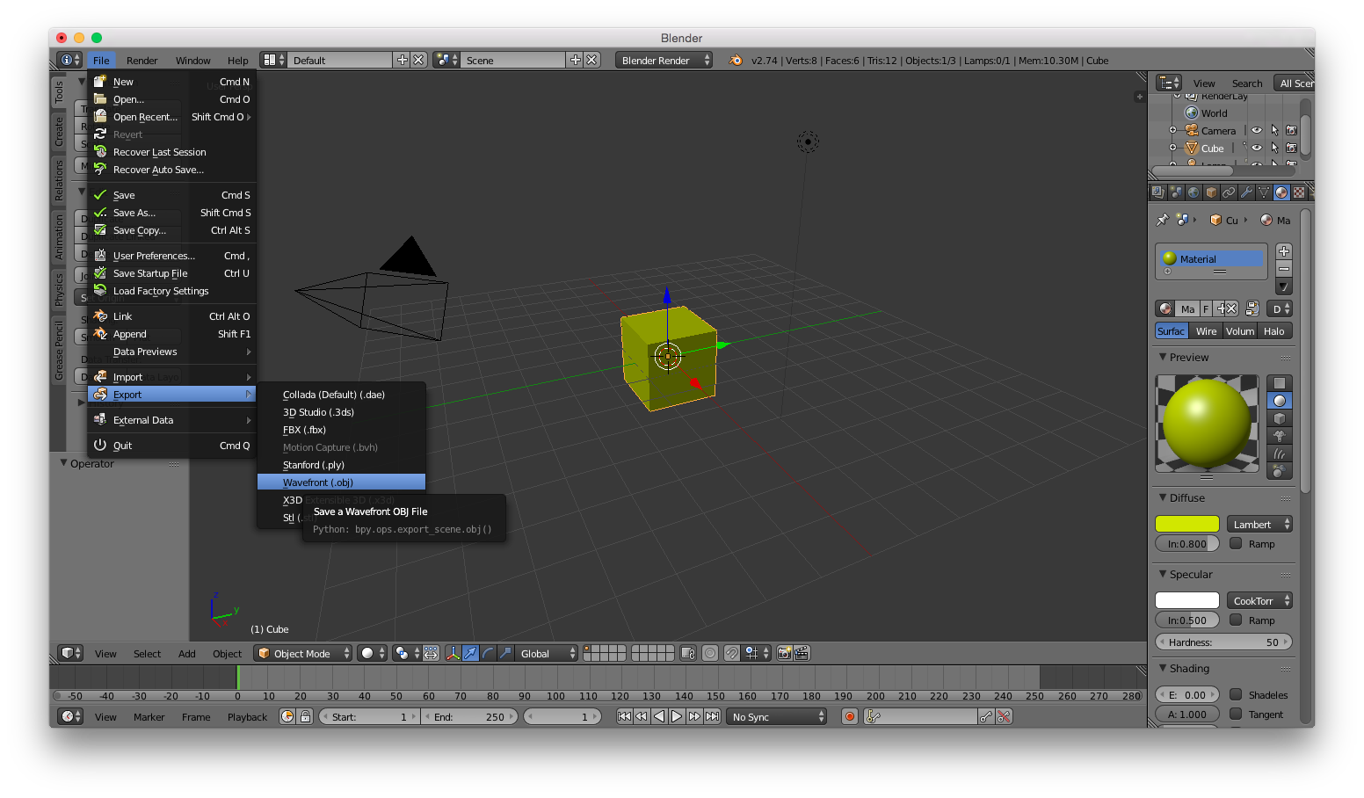Open the Object properties tab cube icon

(x=1211, y=192)
